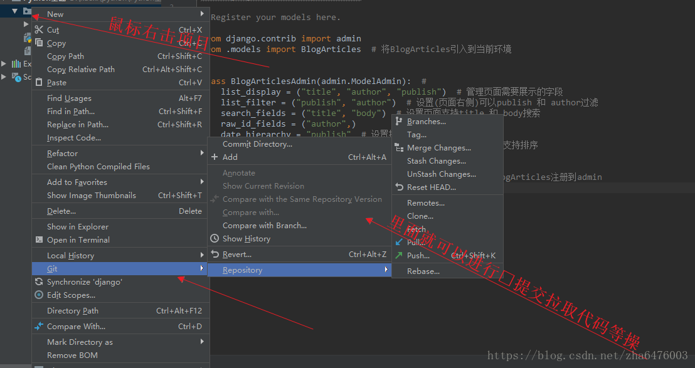Image resolution: width=695 pixels, height=368 pixels.
Task: Expand the Local History submenu arrow
Action: 202,255
